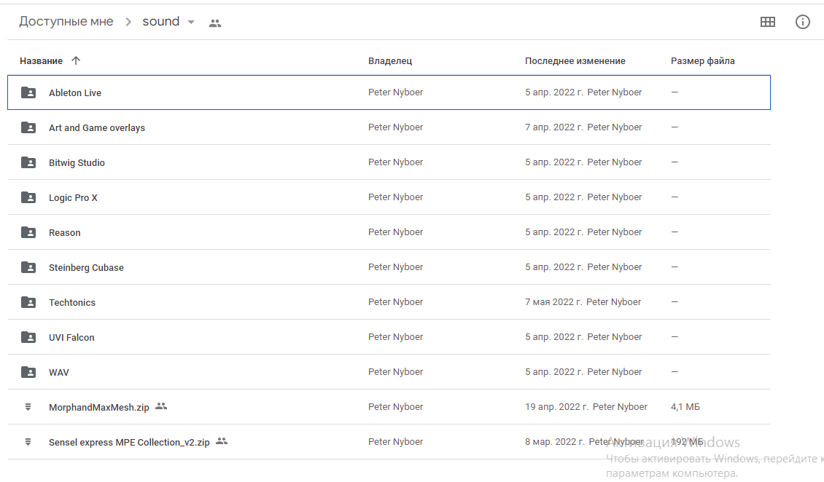This screenshot has width=824, height=482.
Task: Click the Reason folder icon
Action: pos(28,232)
